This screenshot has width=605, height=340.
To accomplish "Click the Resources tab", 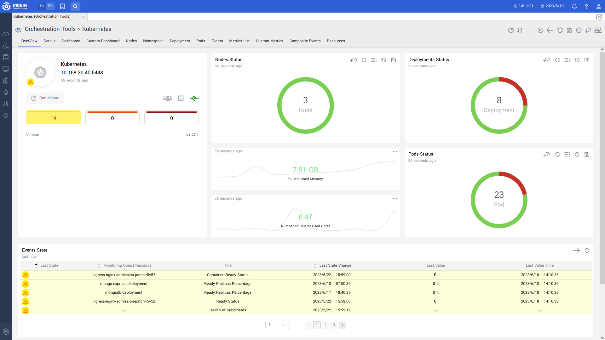I will click(x=336, y=41).
